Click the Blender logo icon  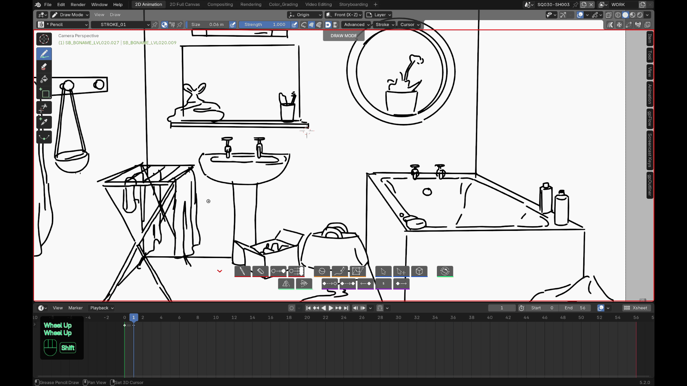coord(38,5)
